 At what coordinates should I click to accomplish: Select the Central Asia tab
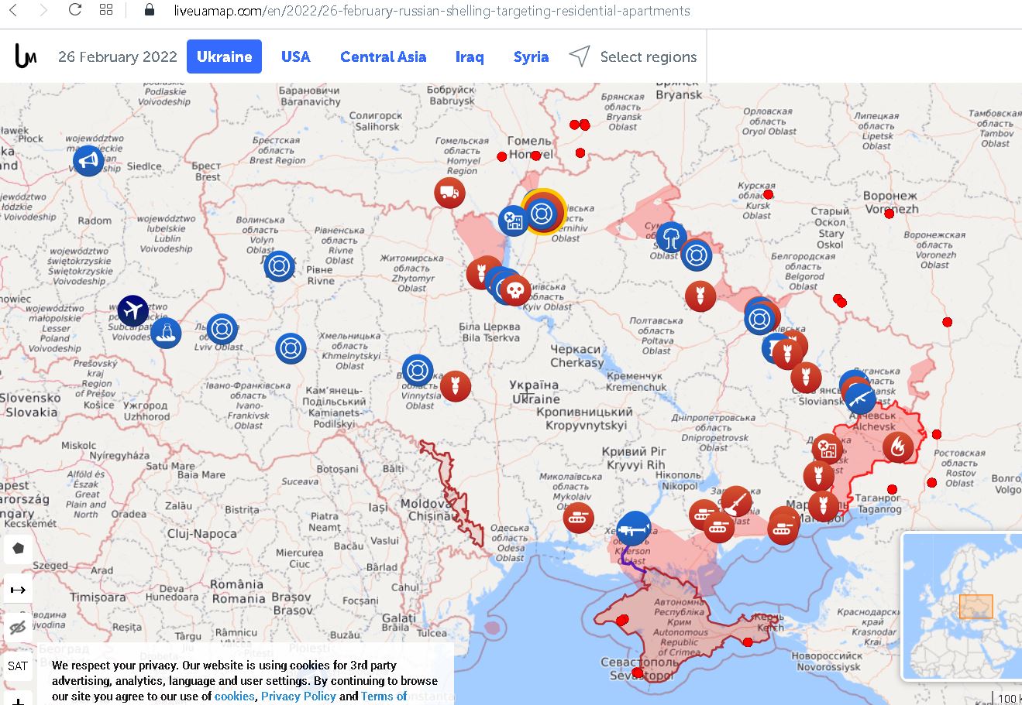coord(383,56)
